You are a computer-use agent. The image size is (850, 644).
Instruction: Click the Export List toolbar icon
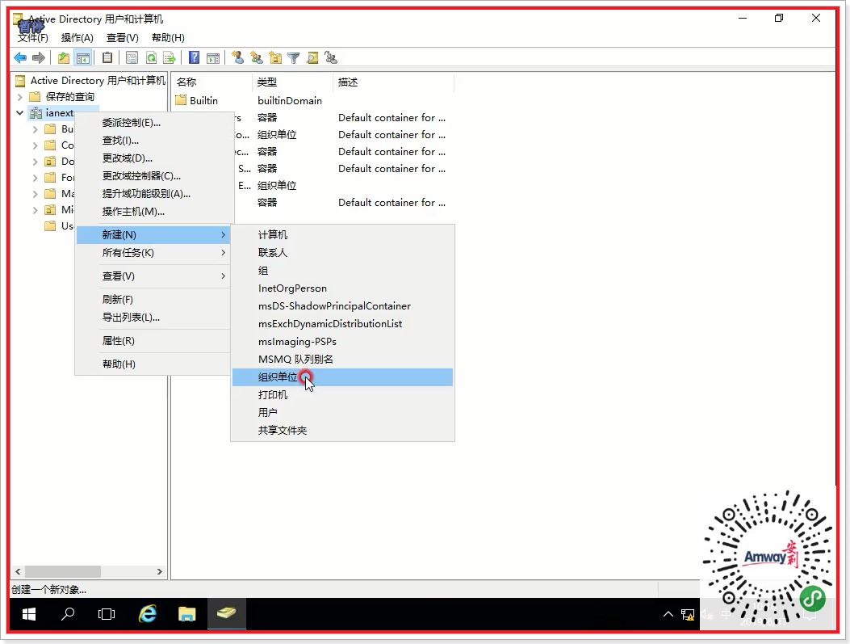tap(170, 57)
